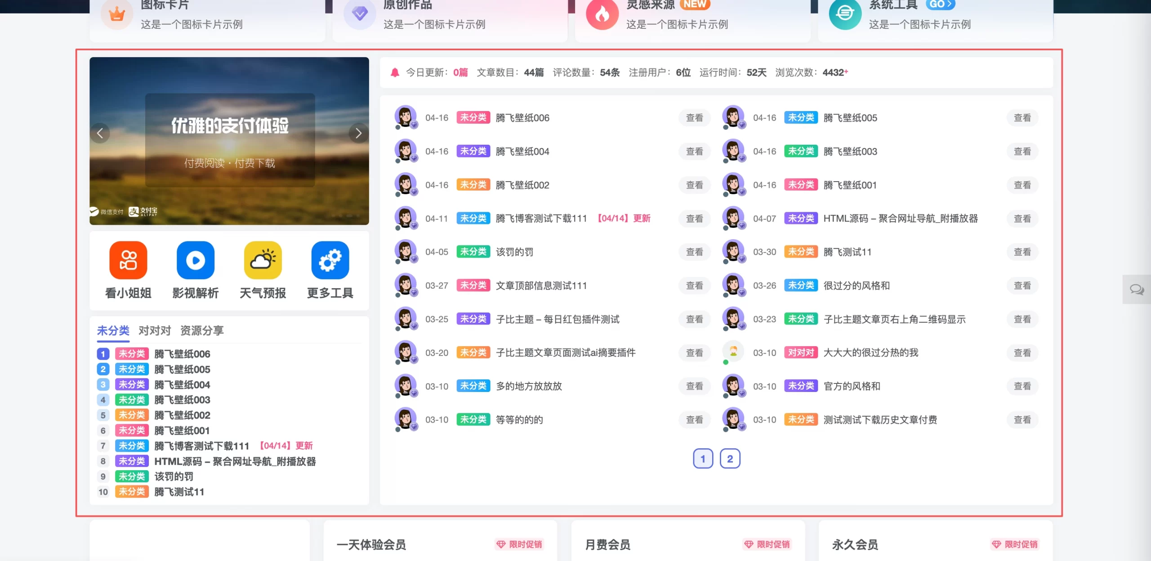Open article 官方的风格和

852,386
